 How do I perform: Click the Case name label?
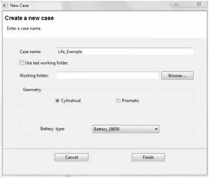tap(30, 52)
